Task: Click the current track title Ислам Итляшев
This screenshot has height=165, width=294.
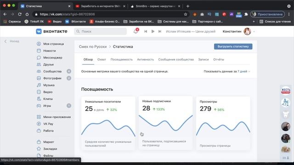Action: [x=191, y=32]
